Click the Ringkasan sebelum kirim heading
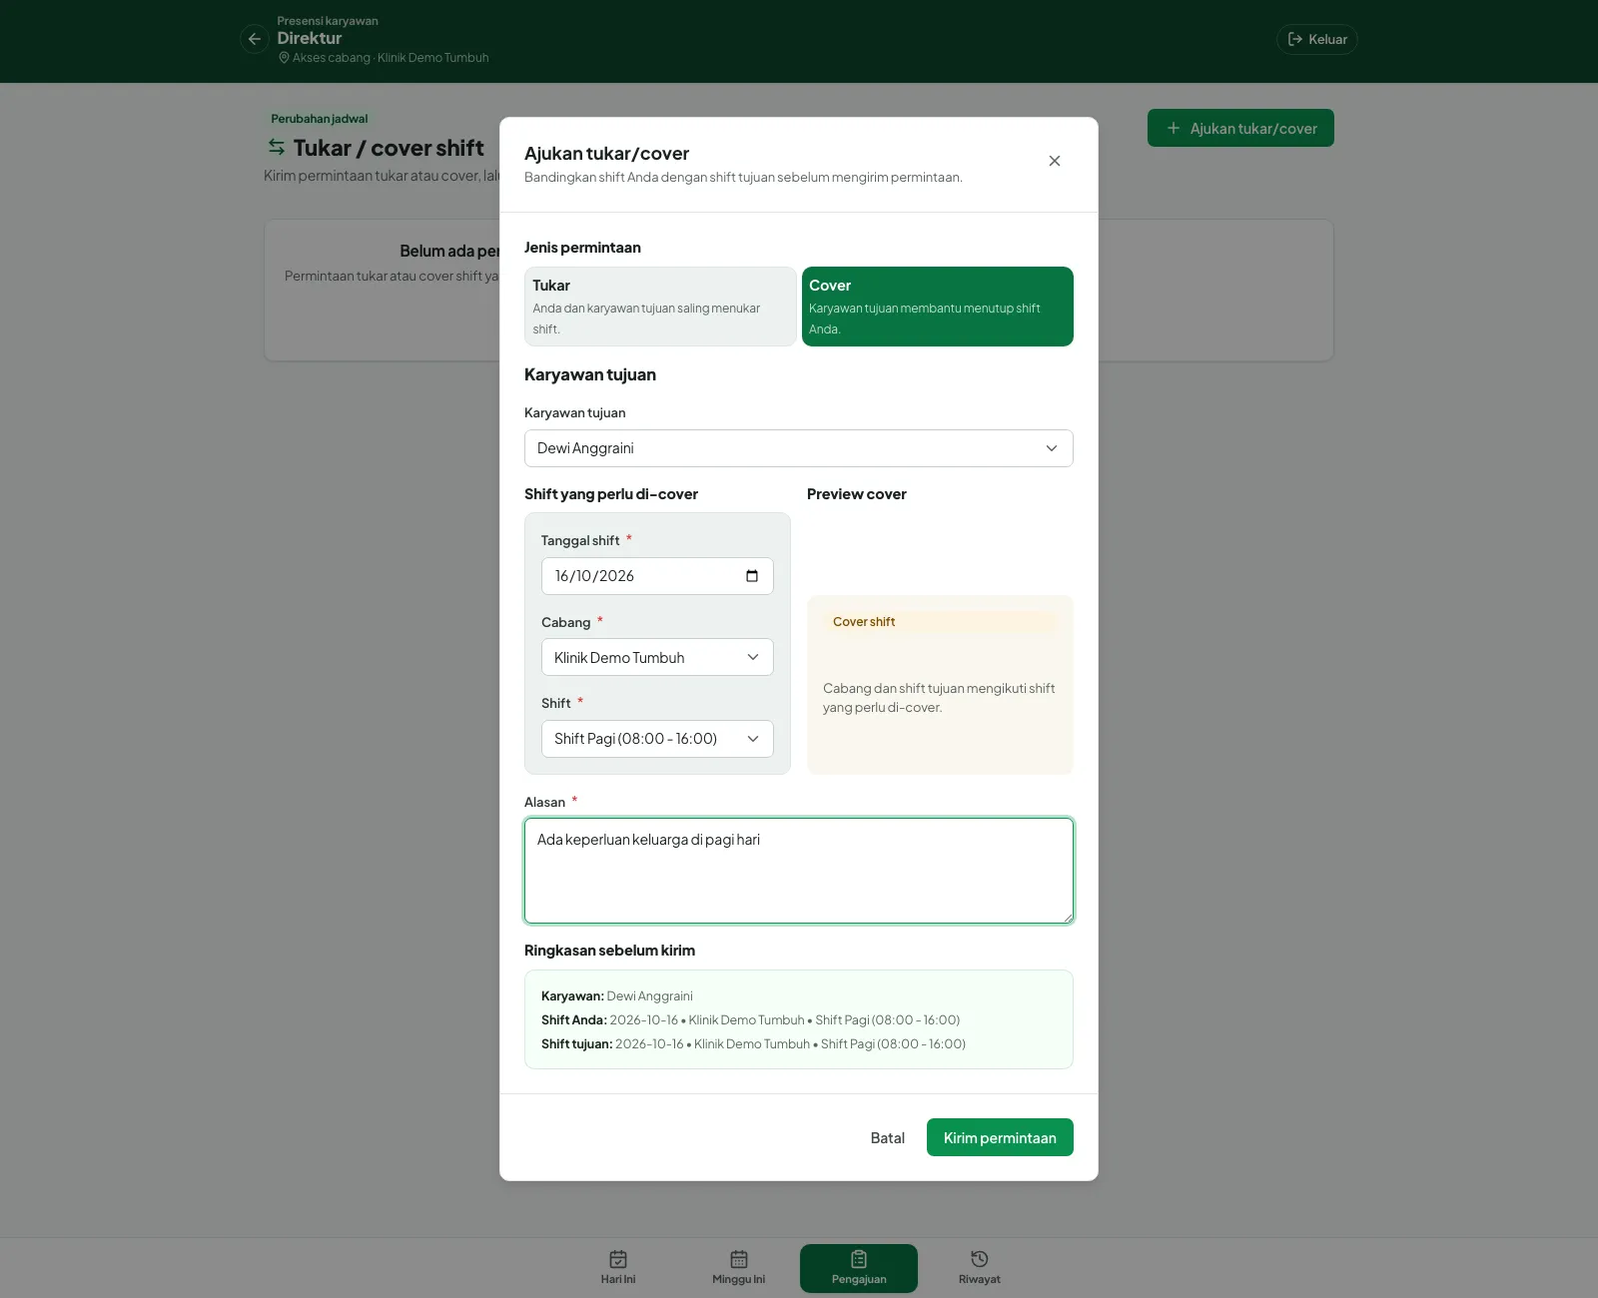This screenshot has height=1298, width=1598. (609, 951)
